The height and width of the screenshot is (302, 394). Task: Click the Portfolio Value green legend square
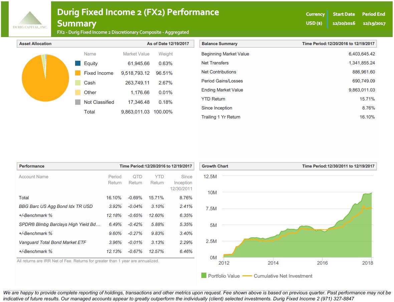coord(204,275)
